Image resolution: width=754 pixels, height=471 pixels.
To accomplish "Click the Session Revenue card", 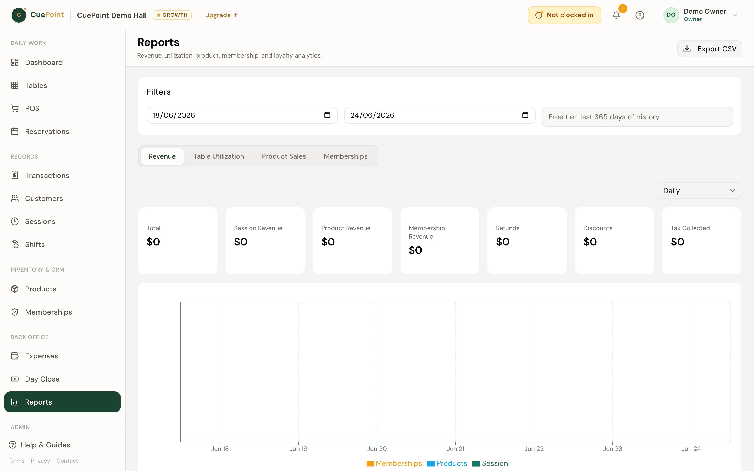I will point(265,241).
